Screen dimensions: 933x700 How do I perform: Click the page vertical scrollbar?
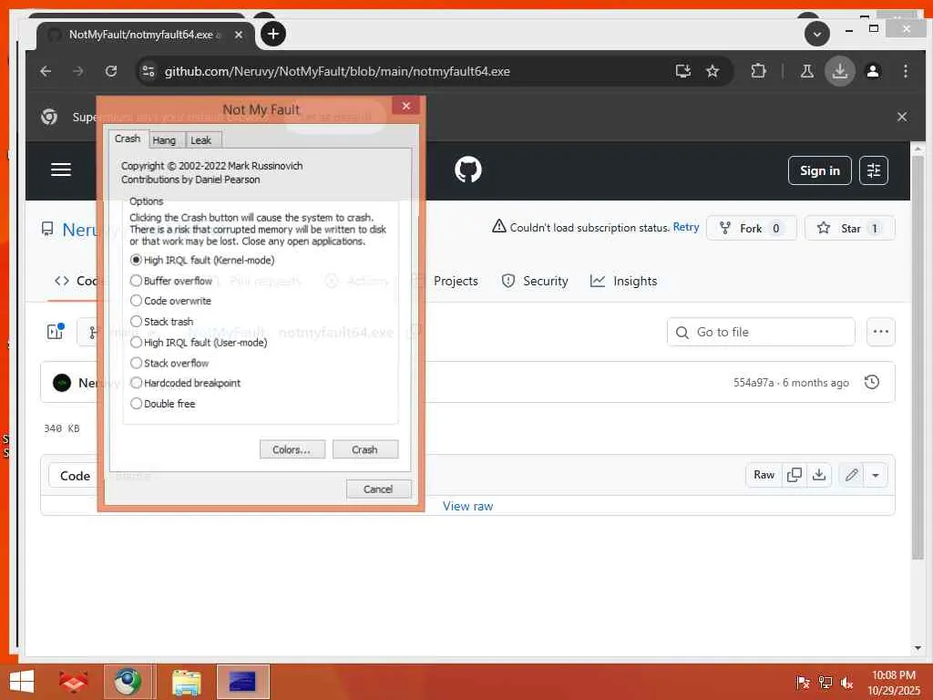coord(917,357)
